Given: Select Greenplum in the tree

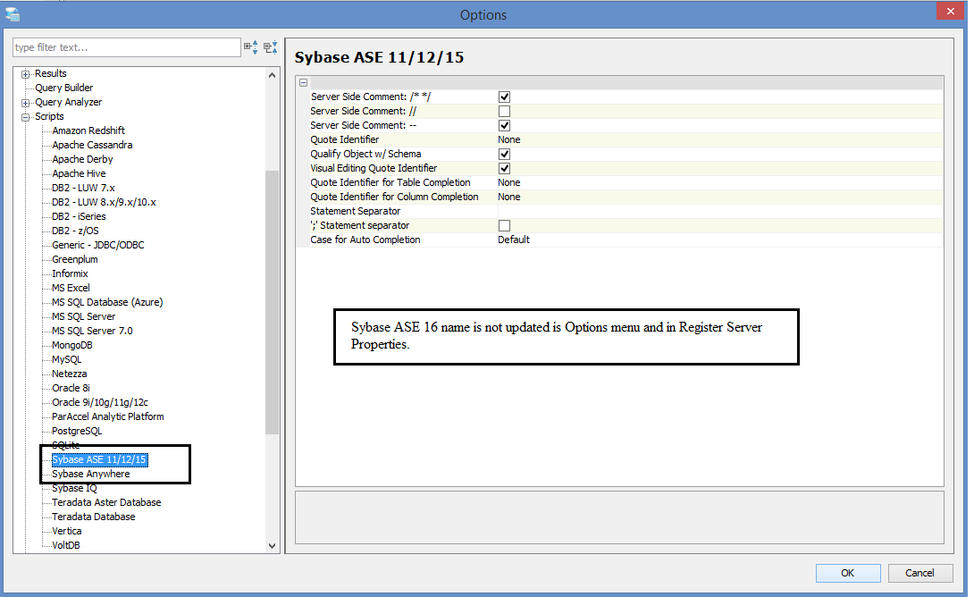Looking at the screenshot, I should tap(74, 259).
